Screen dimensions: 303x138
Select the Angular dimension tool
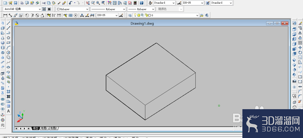pyautogui.click(x=42, y=15)
